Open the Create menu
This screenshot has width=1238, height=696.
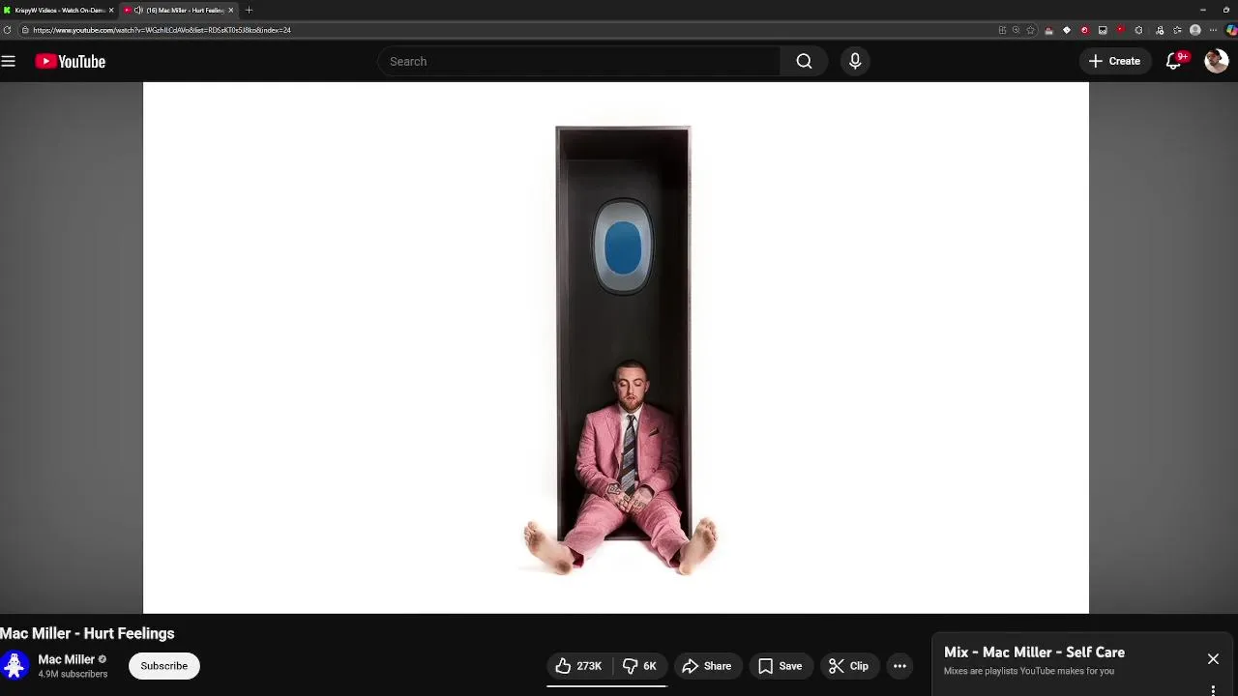coord(1114,61)
